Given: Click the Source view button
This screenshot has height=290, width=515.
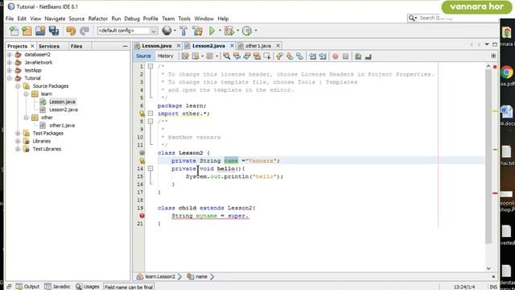Looking at the screenshot, I should click(x=143, y=56).
